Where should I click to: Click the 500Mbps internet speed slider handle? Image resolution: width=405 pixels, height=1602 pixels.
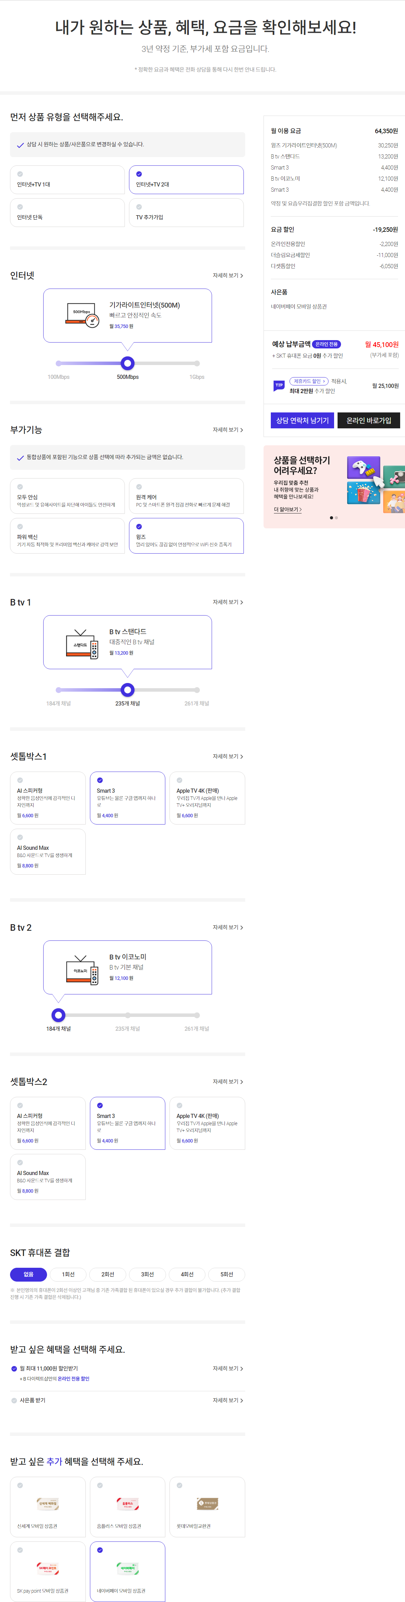[127, 363]
